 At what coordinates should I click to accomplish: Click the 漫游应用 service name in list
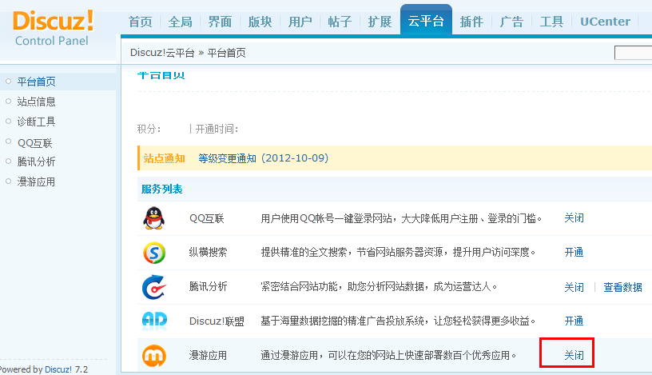tap(208, 356)
